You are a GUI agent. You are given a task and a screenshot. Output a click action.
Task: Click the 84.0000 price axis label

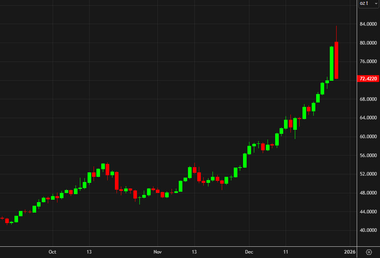pyautogui.click(x=368, y=24)
